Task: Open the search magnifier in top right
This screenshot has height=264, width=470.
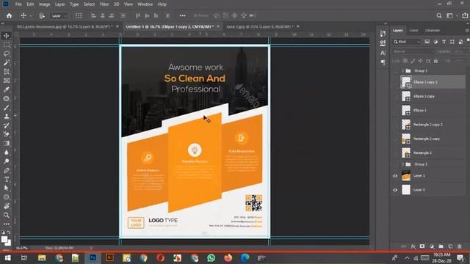Action: click(x=439, y=15)
